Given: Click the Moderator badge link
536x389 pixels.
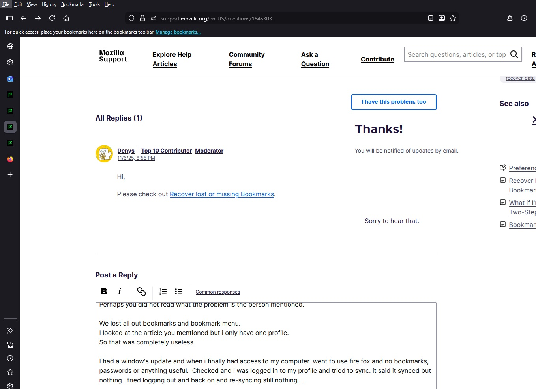Looking at the screenshot, I should [x=209, y=151].
